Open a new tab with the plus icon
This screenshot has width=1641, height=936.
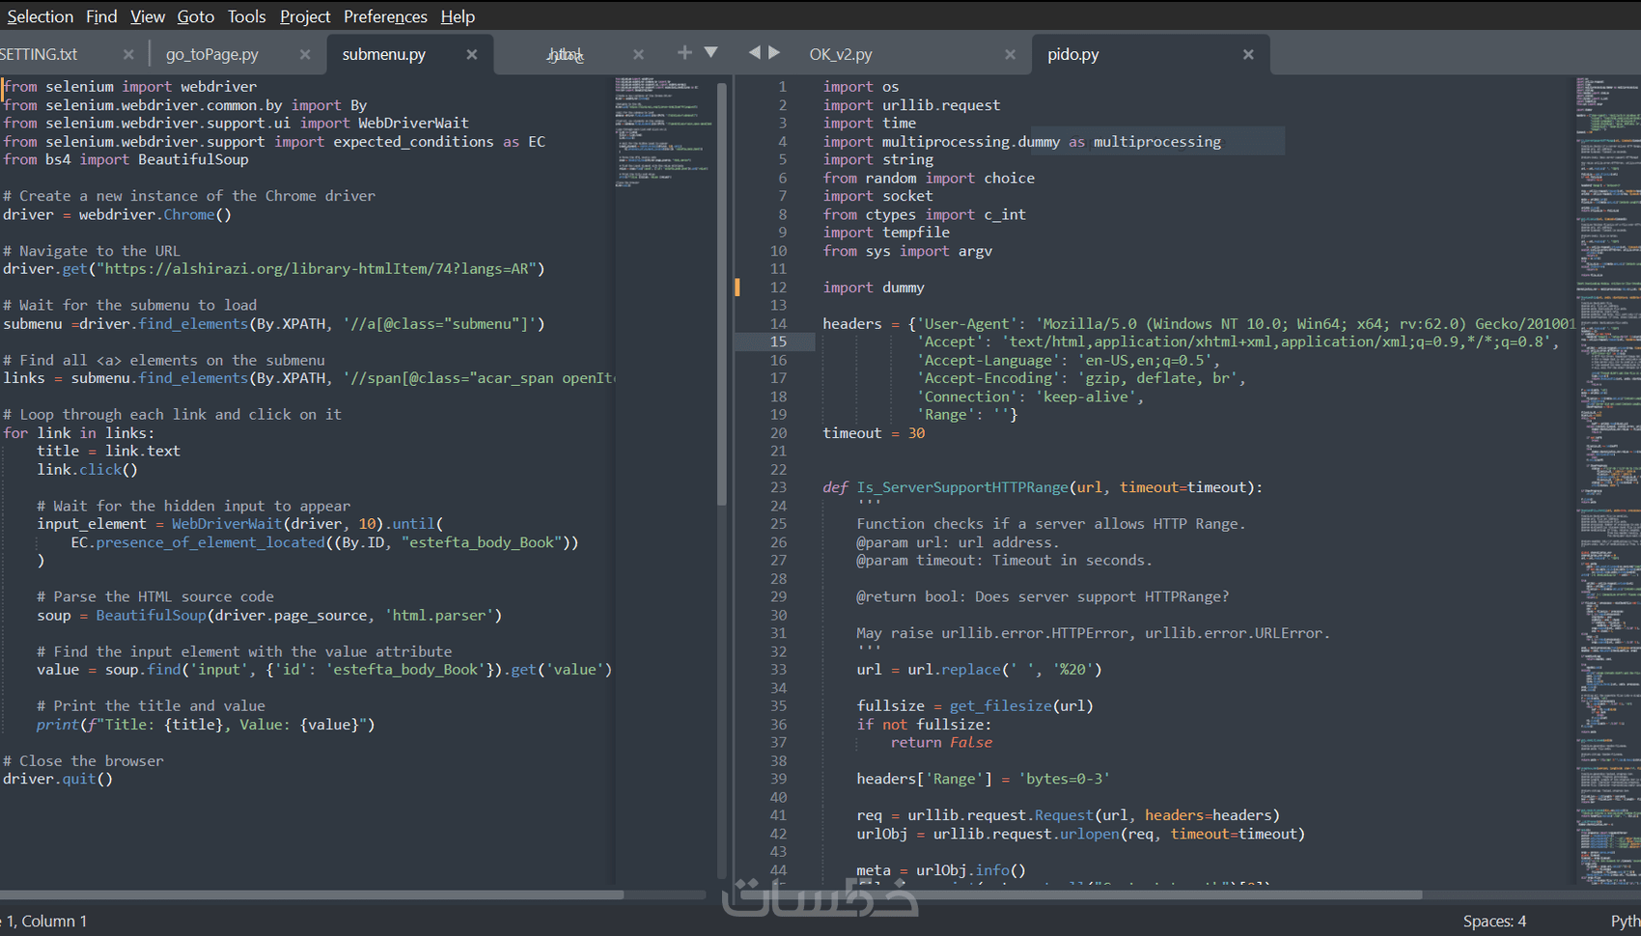tap(684, 53)
